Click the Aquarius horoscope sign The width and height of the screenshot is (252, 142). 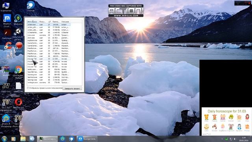tap(239, 127)
